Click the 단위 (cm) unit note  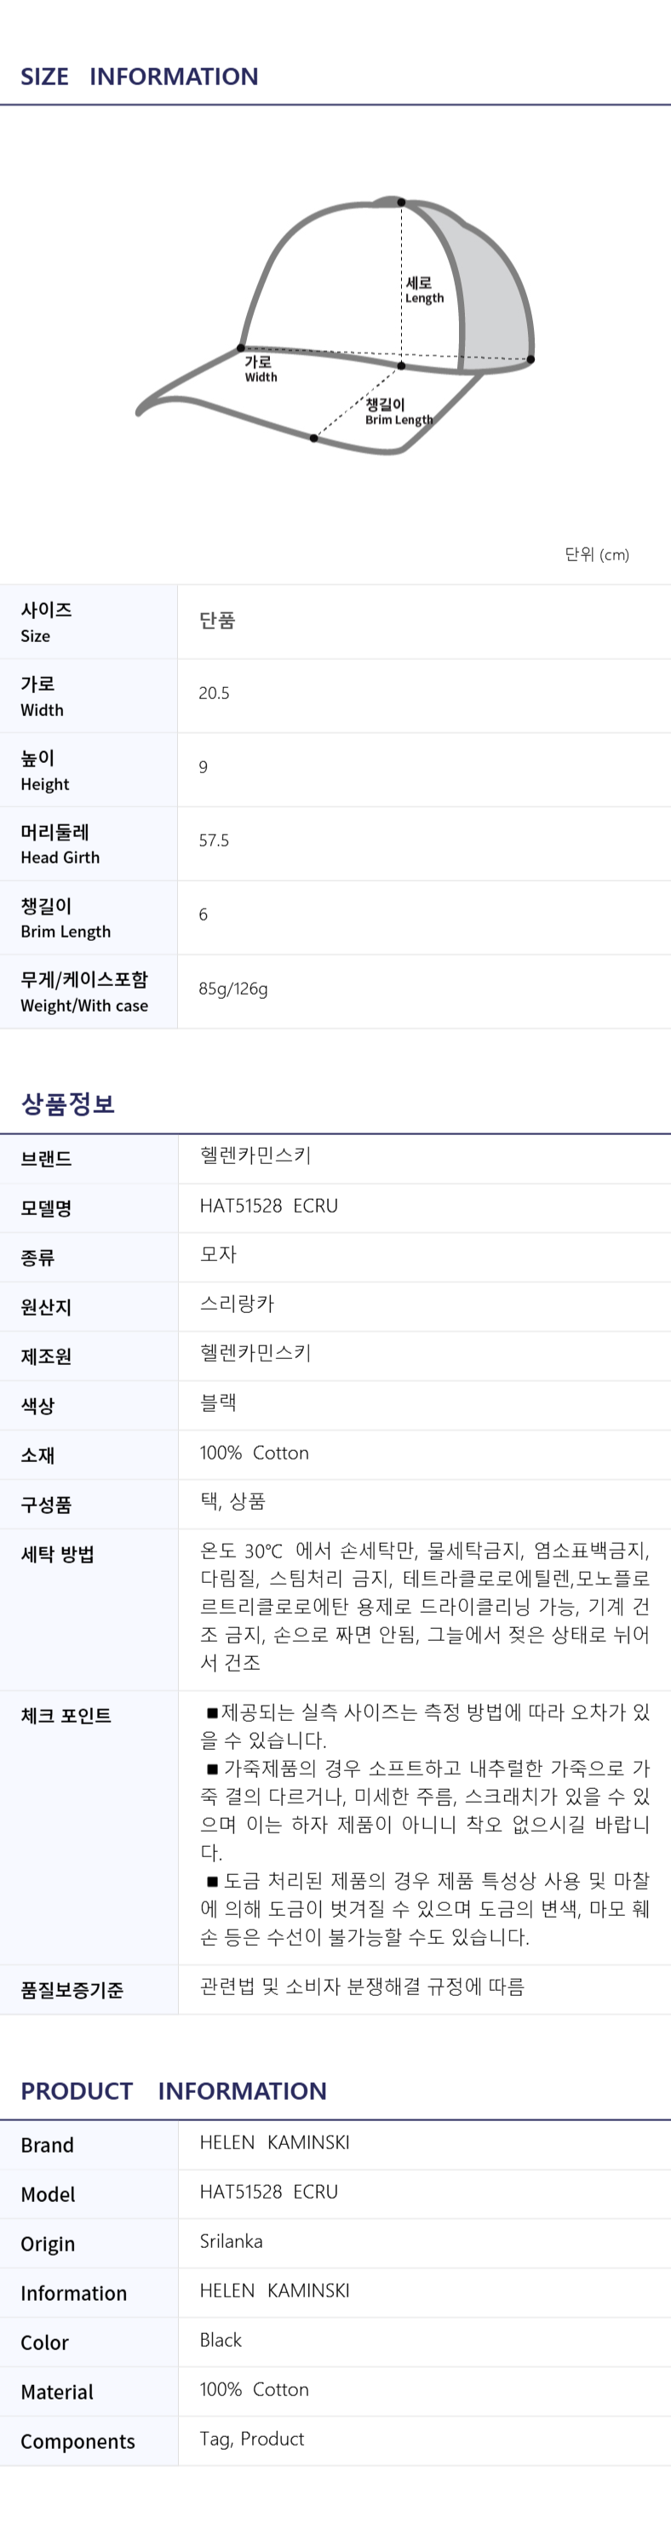point(597,554)
